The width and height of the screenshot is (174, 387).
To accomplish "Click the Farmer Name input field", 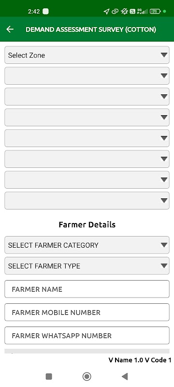I will click(x=87, y=289).
